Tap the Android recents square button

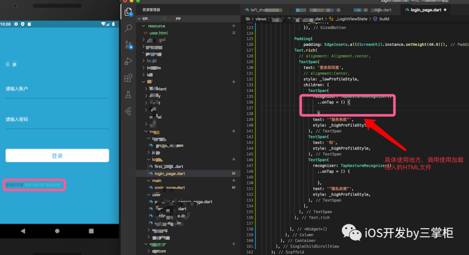[x=91, y=231]
